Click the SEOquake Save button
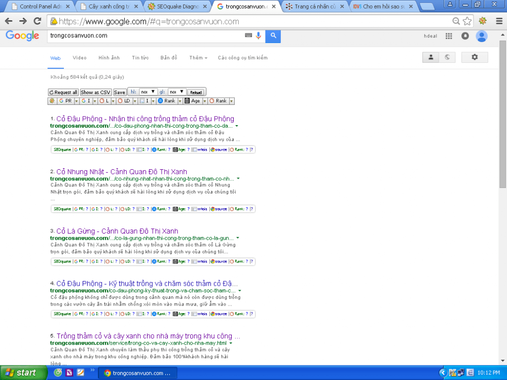Screen dimensions: 507x380 (119, 92)
